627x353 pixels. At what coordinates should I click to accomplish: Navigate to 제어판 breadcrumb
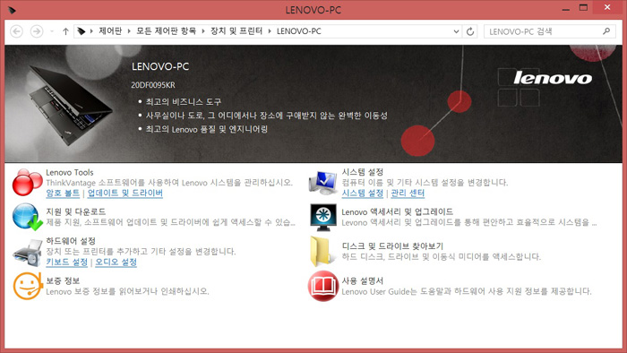110,31
